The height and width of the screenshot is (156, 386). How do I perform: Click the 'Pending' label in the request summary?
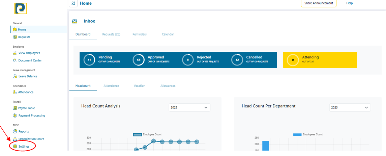pos(105,57)
